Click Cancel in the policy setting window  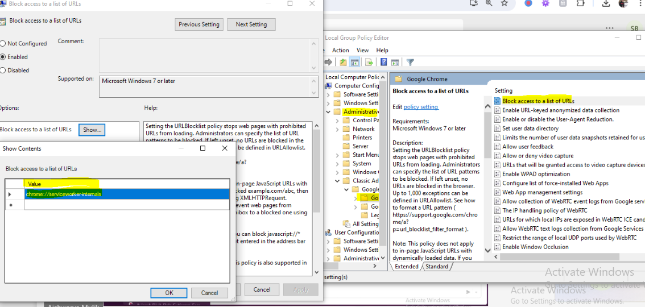[x=262, y=290]
